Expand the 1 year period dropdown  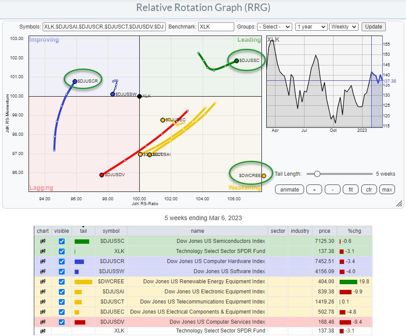(x=310, y=27)
